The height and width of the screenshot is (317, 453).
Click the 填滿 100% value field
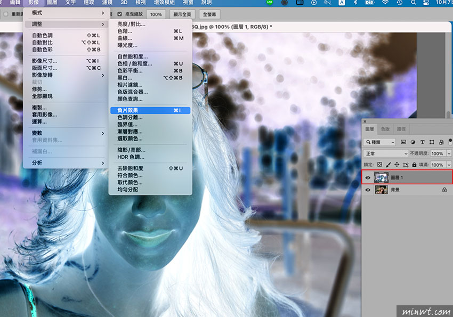point(438,165)
